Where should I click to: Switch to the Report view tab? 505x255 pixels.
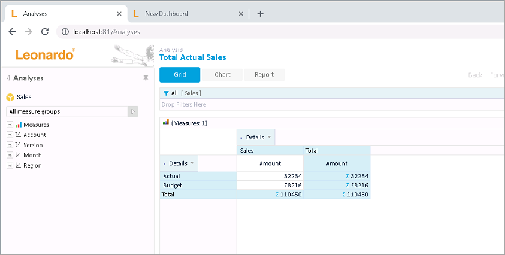point(264,75)
